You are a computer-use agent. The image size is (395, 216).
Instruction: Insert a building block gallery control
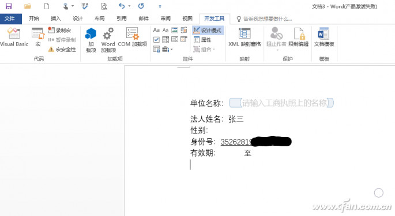[184, 30]
